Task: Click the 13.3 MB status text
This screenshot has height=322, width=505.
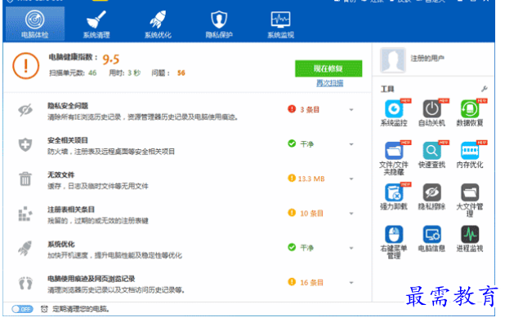Action: coord(311,179)
